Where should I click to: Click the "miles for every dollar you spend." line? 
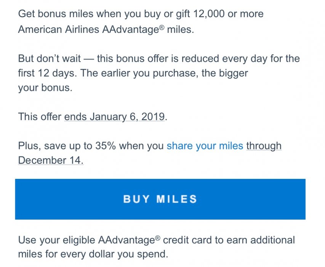[x=93, y=254]
